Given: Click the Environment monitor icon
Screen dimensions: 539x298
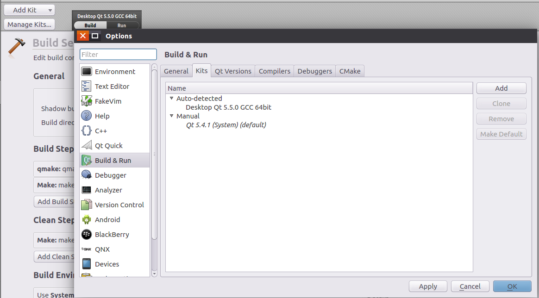Looking at the screenshot, I should click(x=87, y=72).
